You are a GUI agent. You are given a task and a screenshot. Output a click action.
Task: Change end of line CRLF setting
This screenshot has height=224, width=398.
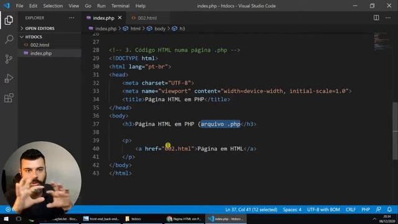coord(351,210)
